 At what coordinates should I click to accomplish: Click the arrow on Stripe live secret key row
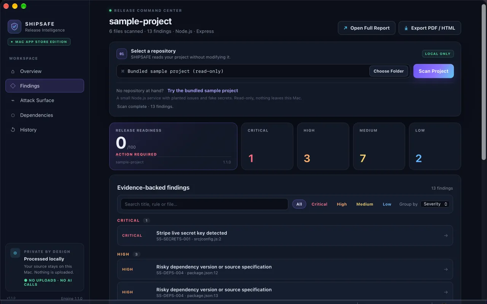446,236
